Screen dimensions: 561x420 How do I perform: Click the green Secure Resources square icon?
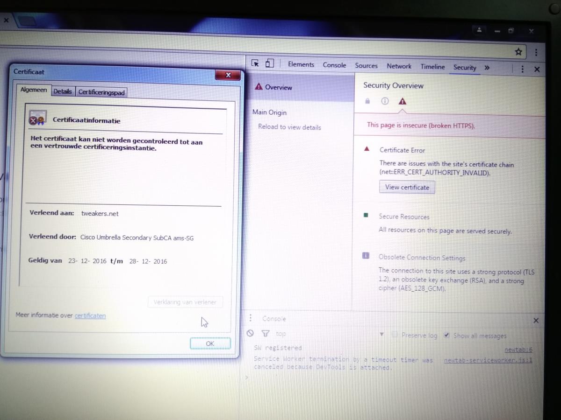coord(366,215)
